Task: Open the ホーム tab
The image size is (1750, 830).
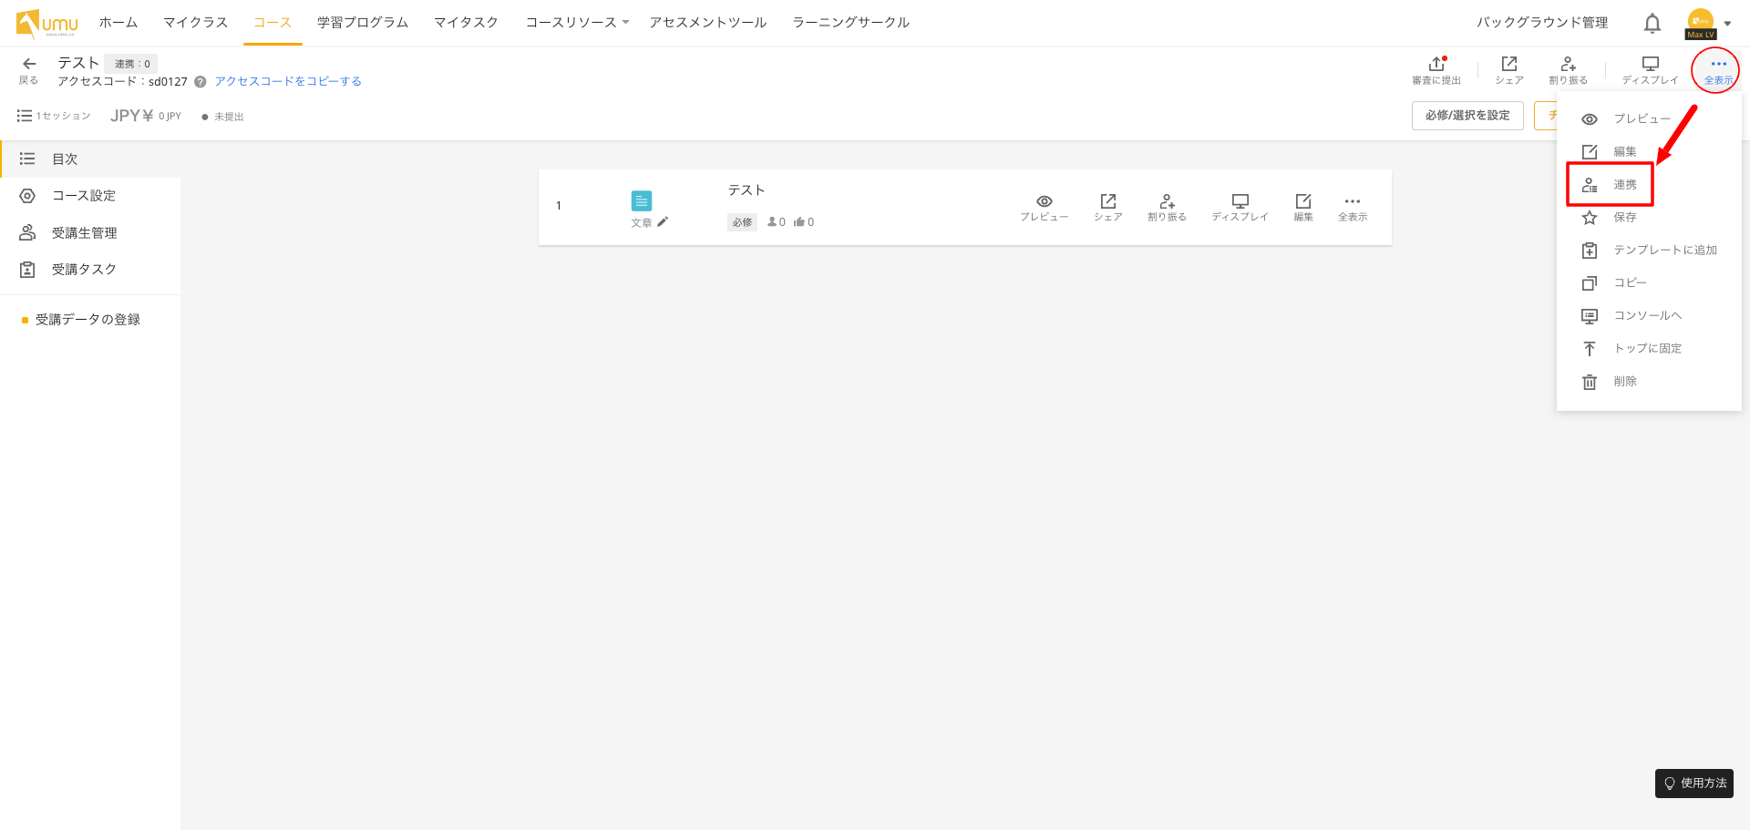Action: [118, 23]
